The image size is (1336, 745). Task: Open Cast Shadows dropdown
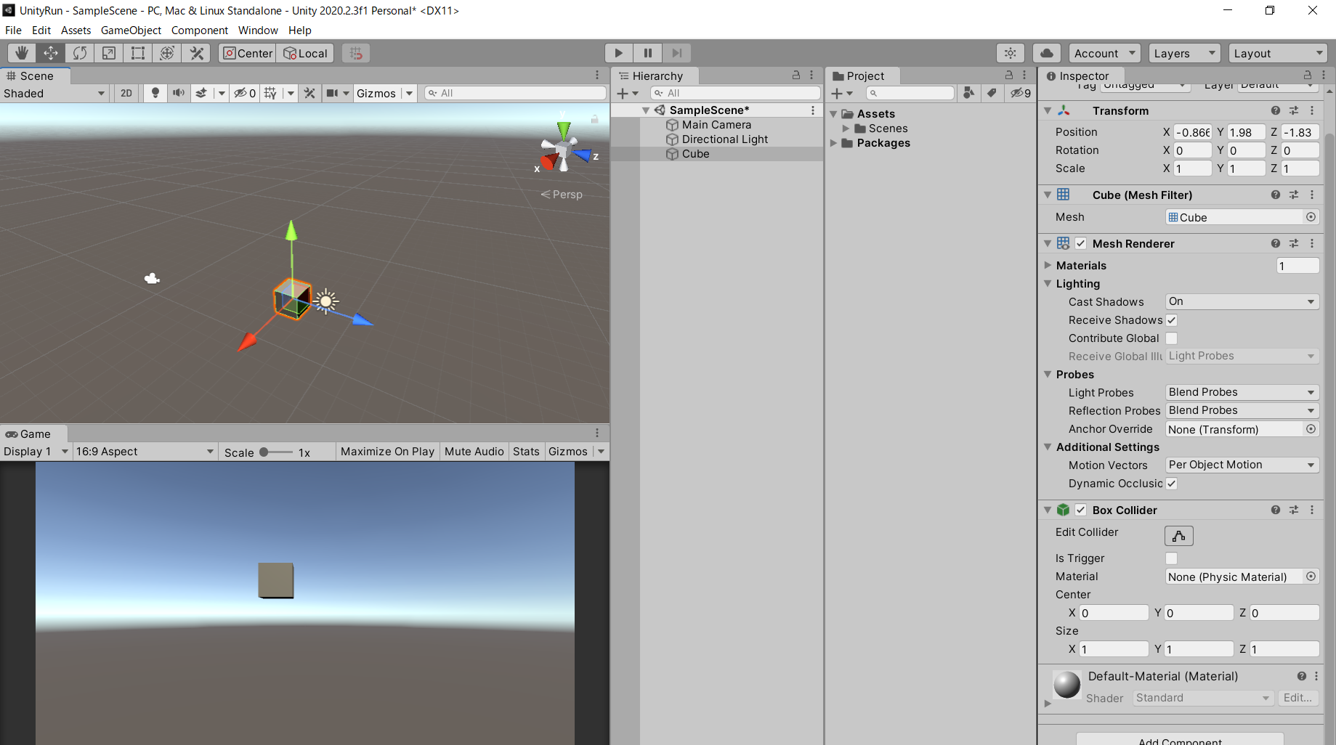point(1242,301)
